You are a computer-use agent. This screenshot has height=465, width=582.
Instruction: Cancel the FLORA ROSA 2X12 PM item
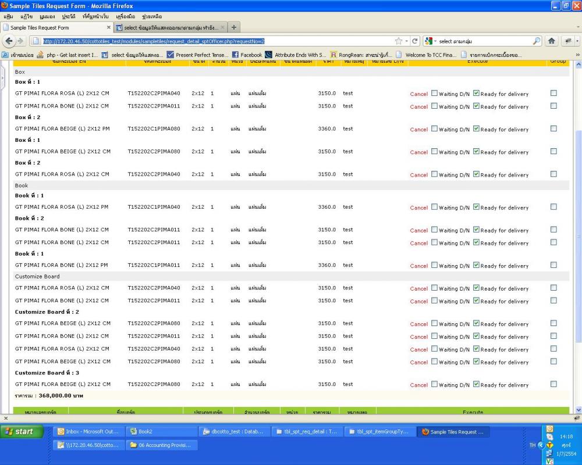[x=418, y=208]
